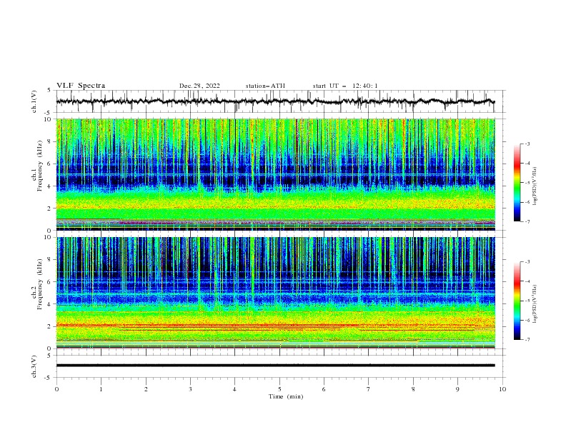The height and width of the screenshot is (437, 566).
Task: Click the upper colorbar's log(PSD) label
Action: (535, 186)
